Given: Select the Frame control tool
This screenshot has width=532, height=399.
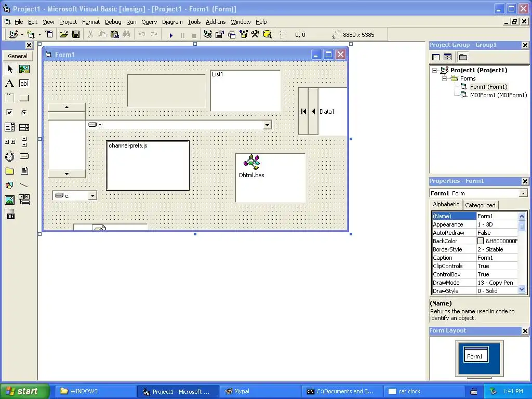Looking at the screenshot, I should 10,98.
